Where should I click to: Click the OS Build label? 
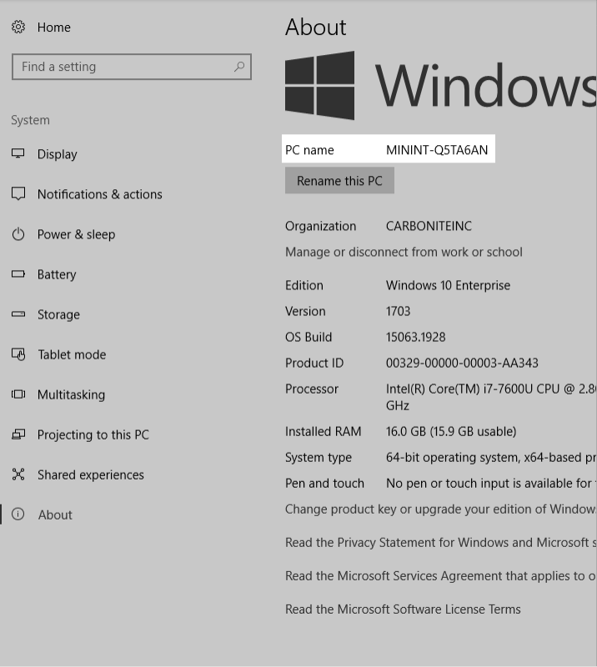309,337
